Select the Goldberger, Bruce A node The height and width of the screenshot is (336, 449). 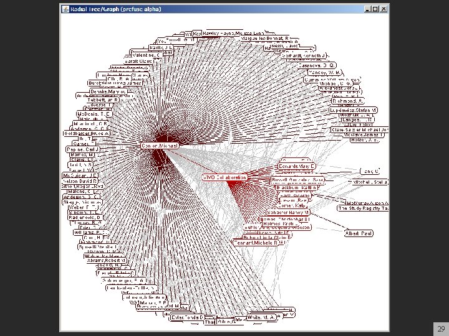(87, 133)
